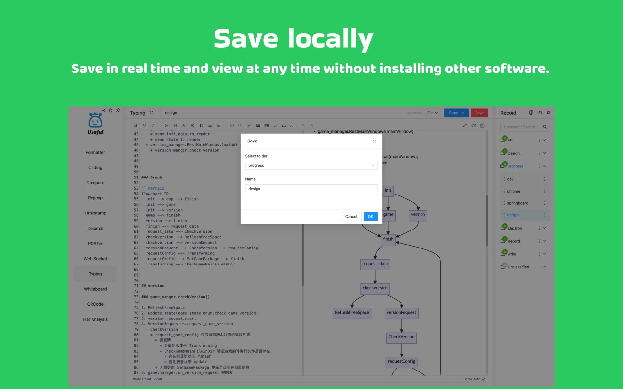Expand the Electron folder chevron

point(545,228)
